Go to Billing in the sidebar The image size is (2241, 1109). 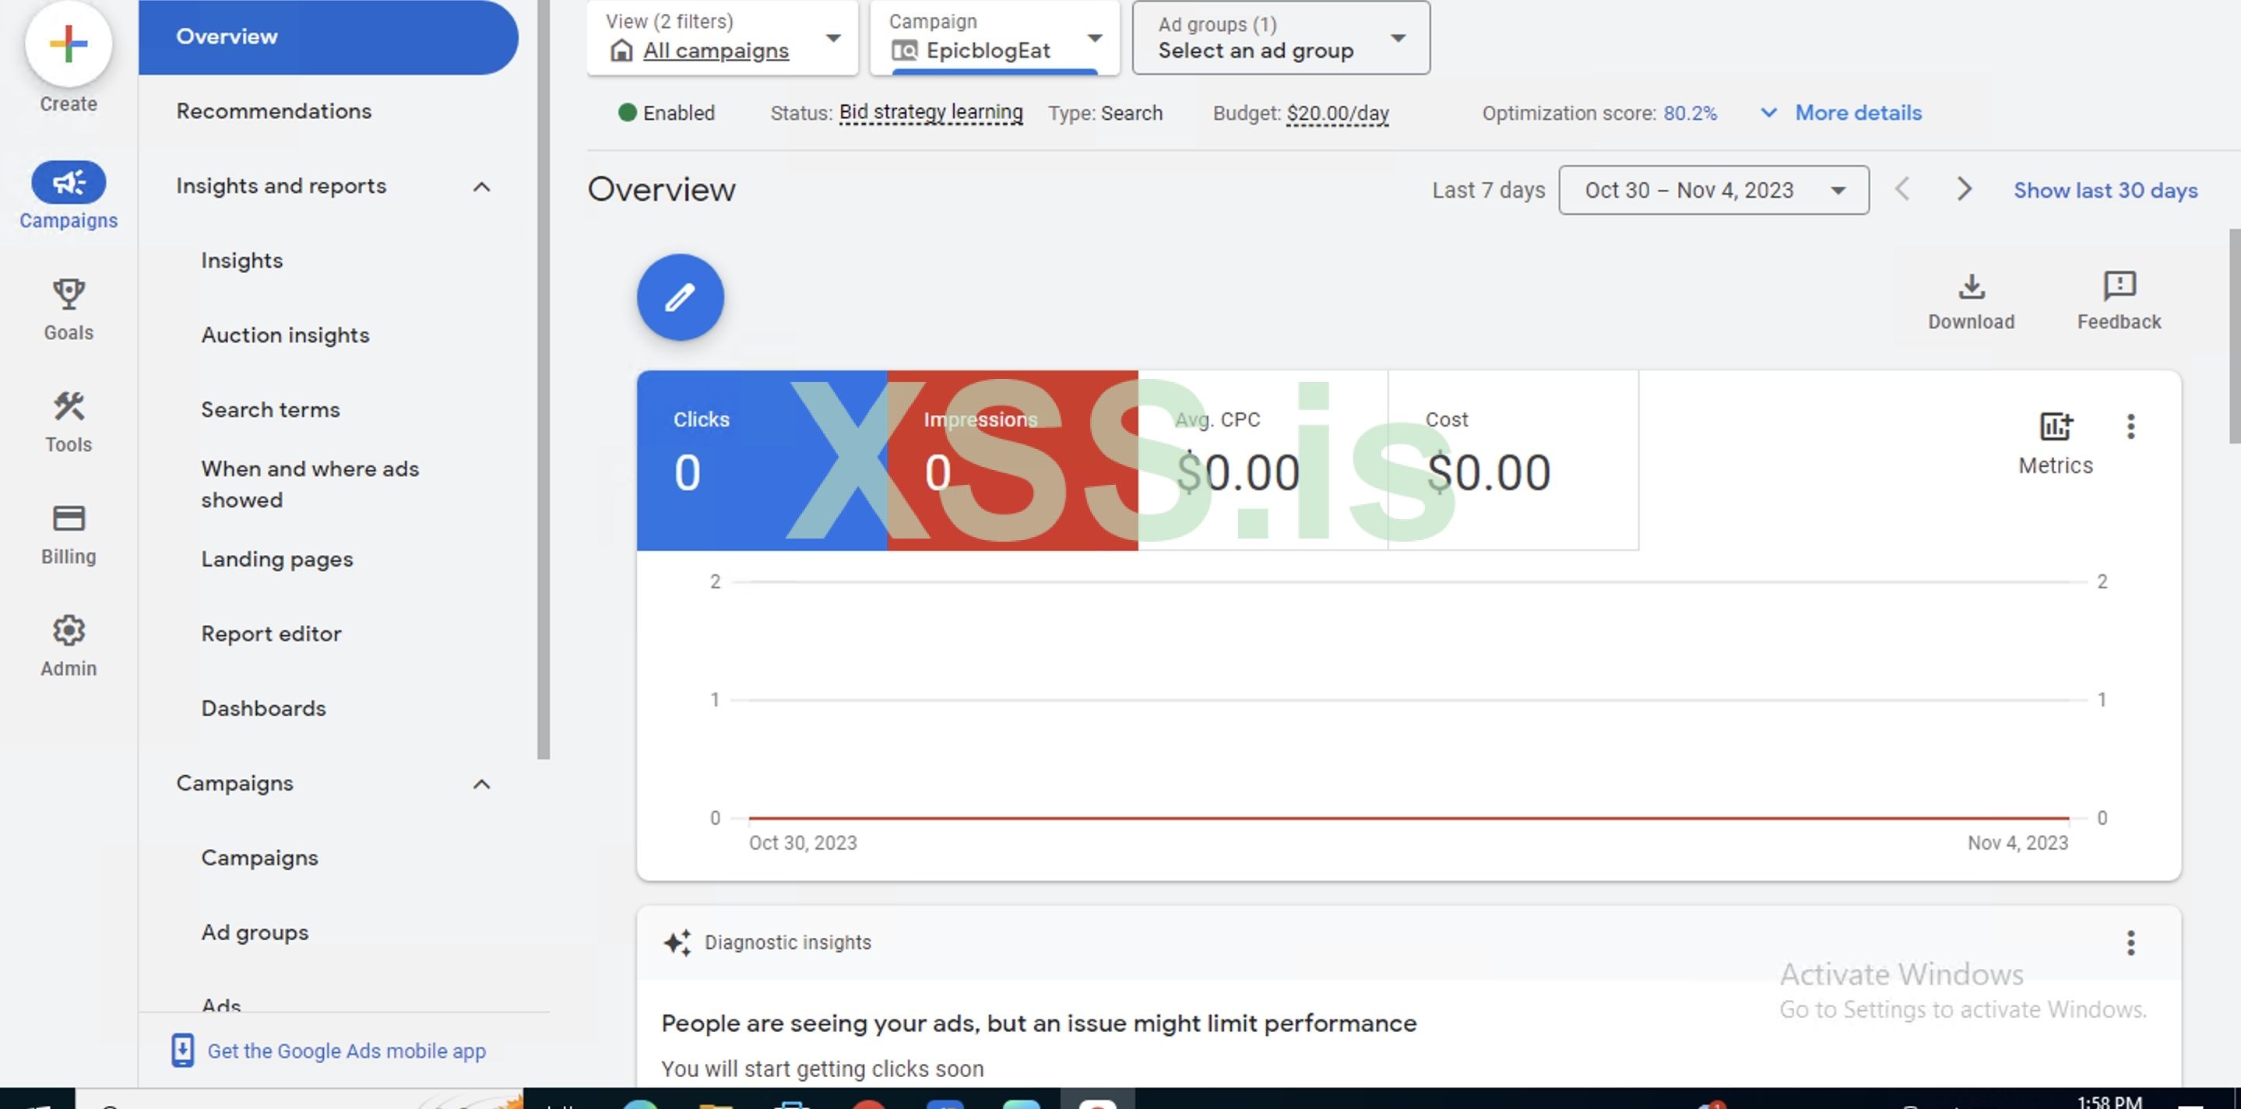coord(68,533)
